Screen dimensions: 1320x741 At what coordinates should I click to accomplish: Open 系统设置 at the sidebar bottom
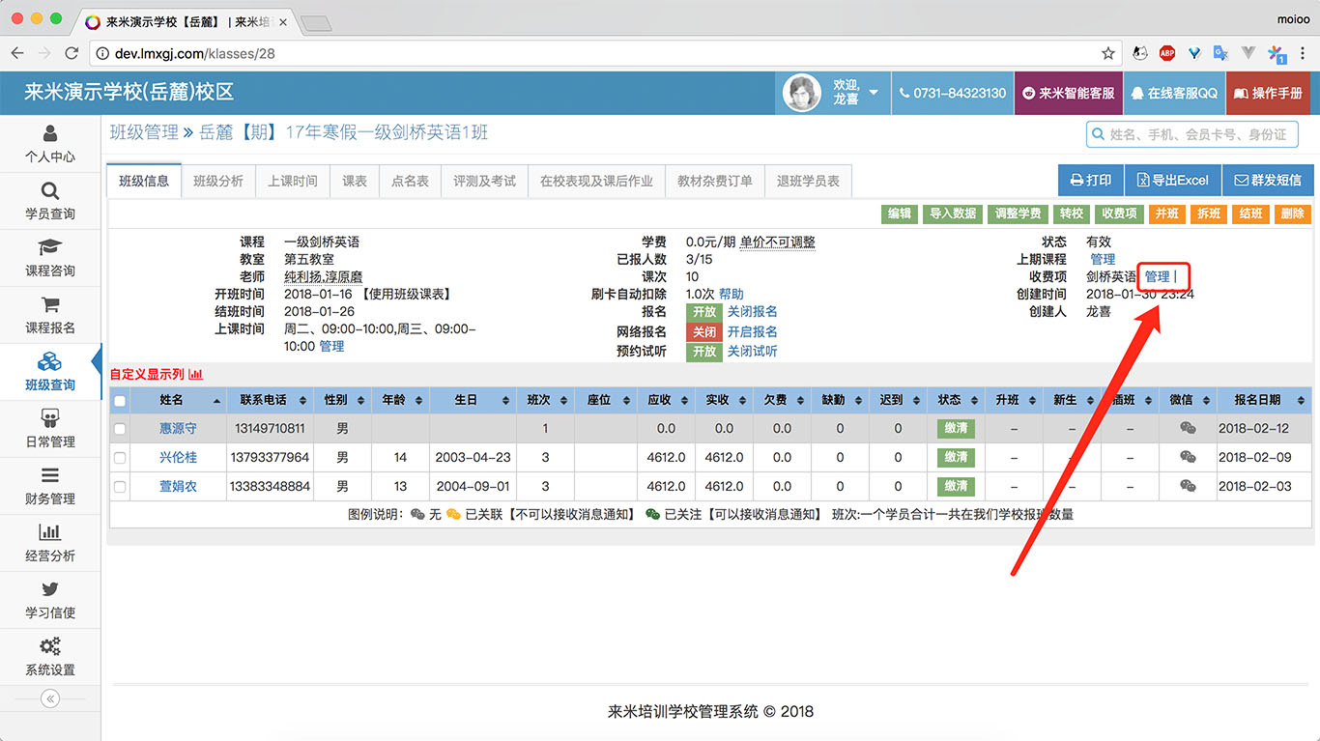[x=50, y=657]
